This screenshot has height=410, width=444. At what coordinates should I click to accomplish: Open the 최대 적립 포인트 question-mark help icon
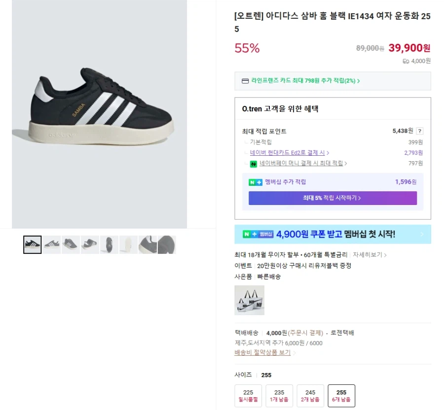(419, 131)
